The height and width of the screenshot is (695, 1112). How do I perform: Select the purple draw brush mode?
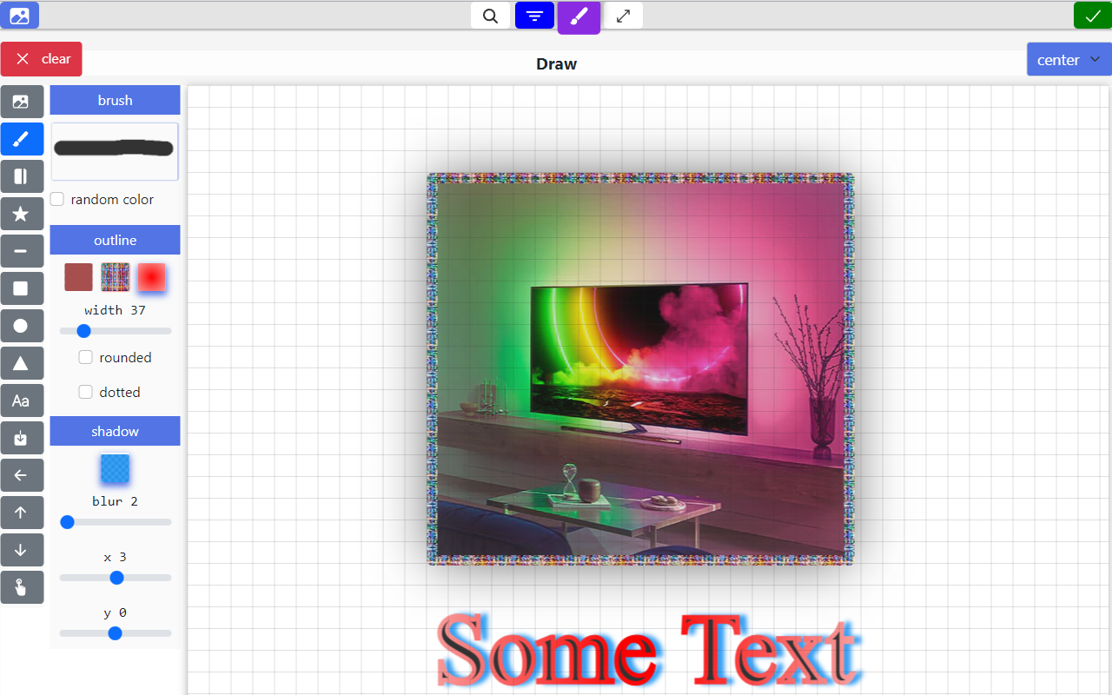coord(579,17)
